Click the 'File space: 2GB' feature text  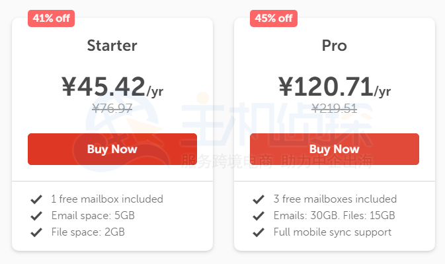point(88,232)
